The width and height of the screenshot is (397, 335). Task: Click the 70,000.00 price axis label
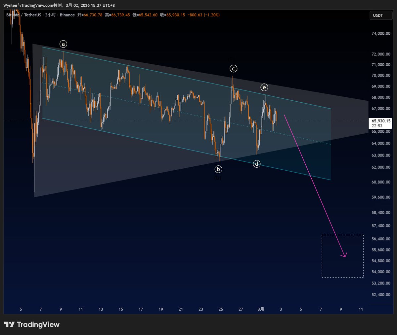381,75
